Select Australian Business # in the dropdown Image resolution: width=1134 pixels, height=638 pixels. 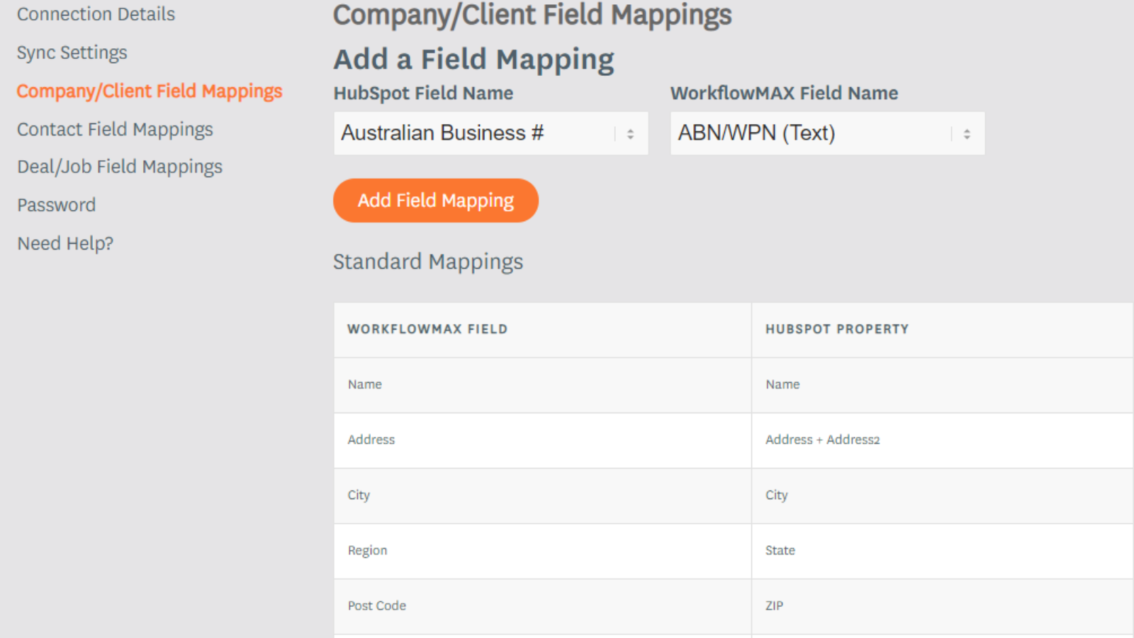[444, 133]
